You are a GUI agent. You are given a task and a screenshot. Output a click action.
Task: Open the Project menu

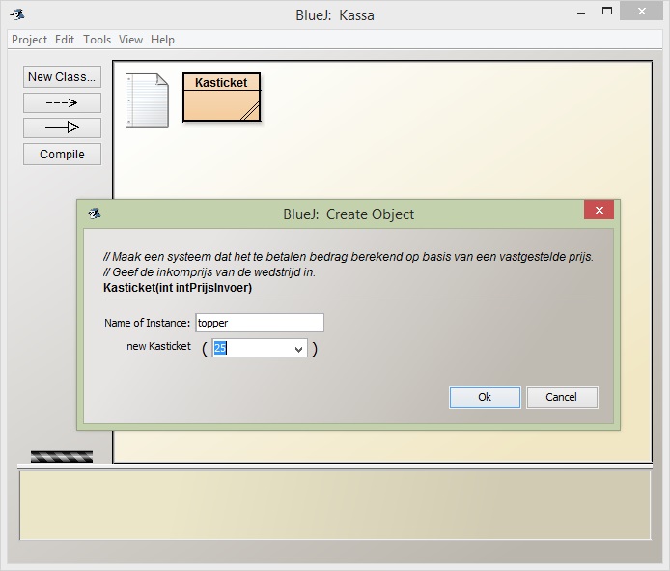pyautogui.click(x=29, y=40)
